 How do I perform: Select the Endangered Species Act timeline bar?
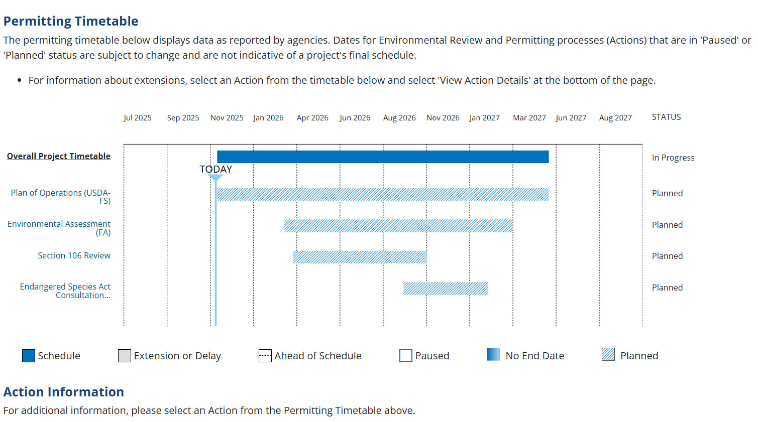[445, 289]
